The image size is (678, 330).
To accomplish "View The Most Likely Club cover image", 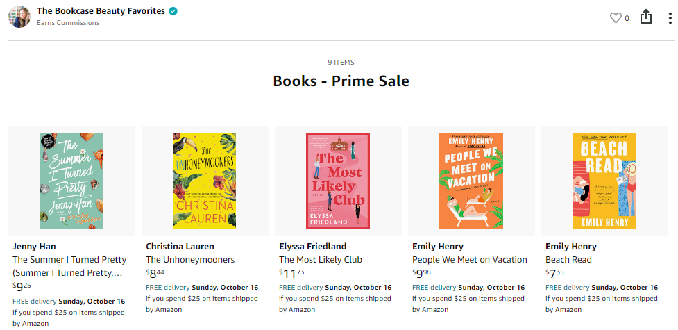I will 338,181.
